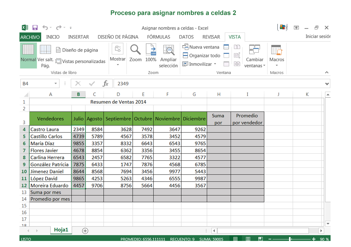Open the Undo history dropdown arrow

tap(51, 28)
